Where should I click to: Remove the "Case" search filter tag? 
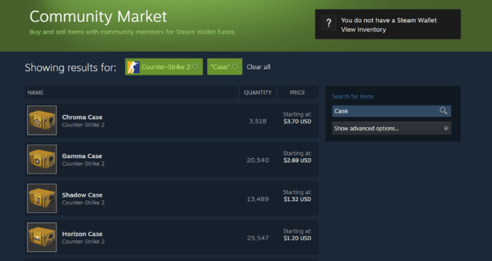tap(234, 67)
